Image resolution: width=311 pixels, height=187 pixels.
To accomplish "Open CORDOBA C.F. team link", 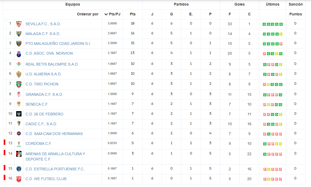I will click(x=38, y=143).
